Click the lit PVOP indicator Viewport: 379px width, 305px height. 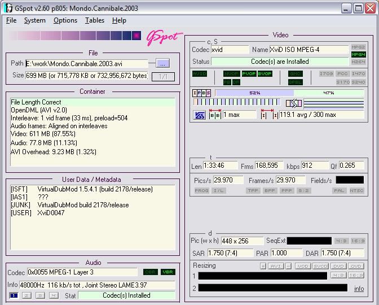(x=249, y=73)
